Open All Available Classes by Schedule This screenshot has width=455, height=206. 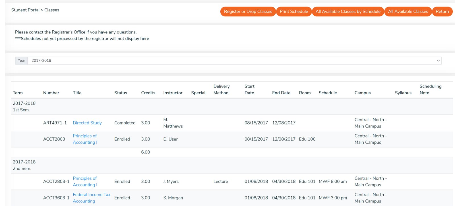tap(348, 12)
